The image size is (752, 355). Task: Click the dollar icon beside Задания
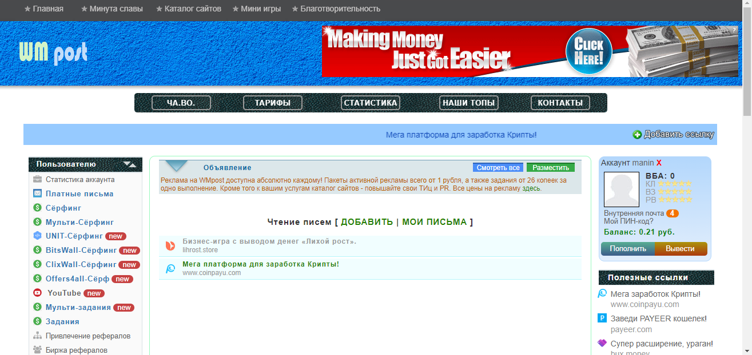tap(38, 321)
